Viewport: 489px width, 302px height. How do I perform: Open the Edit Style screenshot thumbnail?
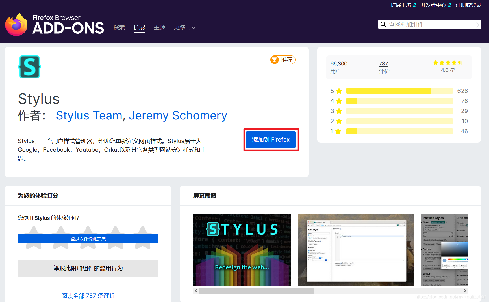pos(356,250)
